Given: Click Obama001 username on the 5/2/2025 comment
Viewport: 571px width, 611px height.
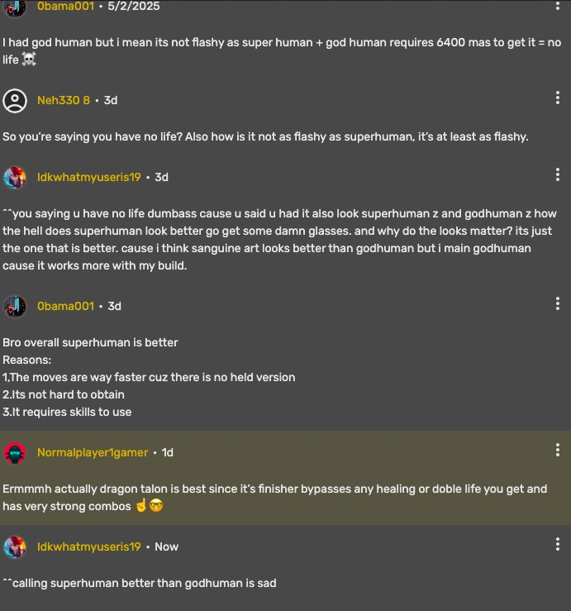Looking at the screenshot, I should pyautogui.click(x=65, y=7).
